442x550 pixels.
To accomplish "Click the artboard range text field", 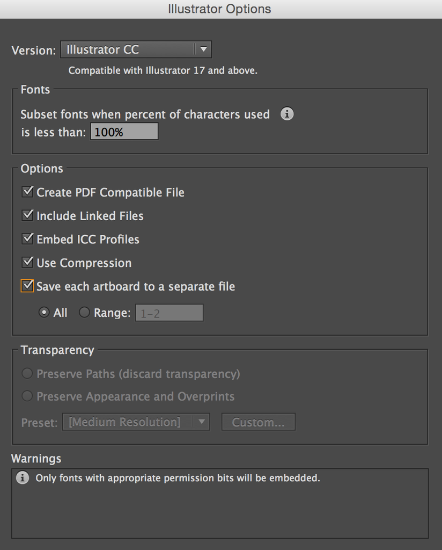I will point(169,313).
